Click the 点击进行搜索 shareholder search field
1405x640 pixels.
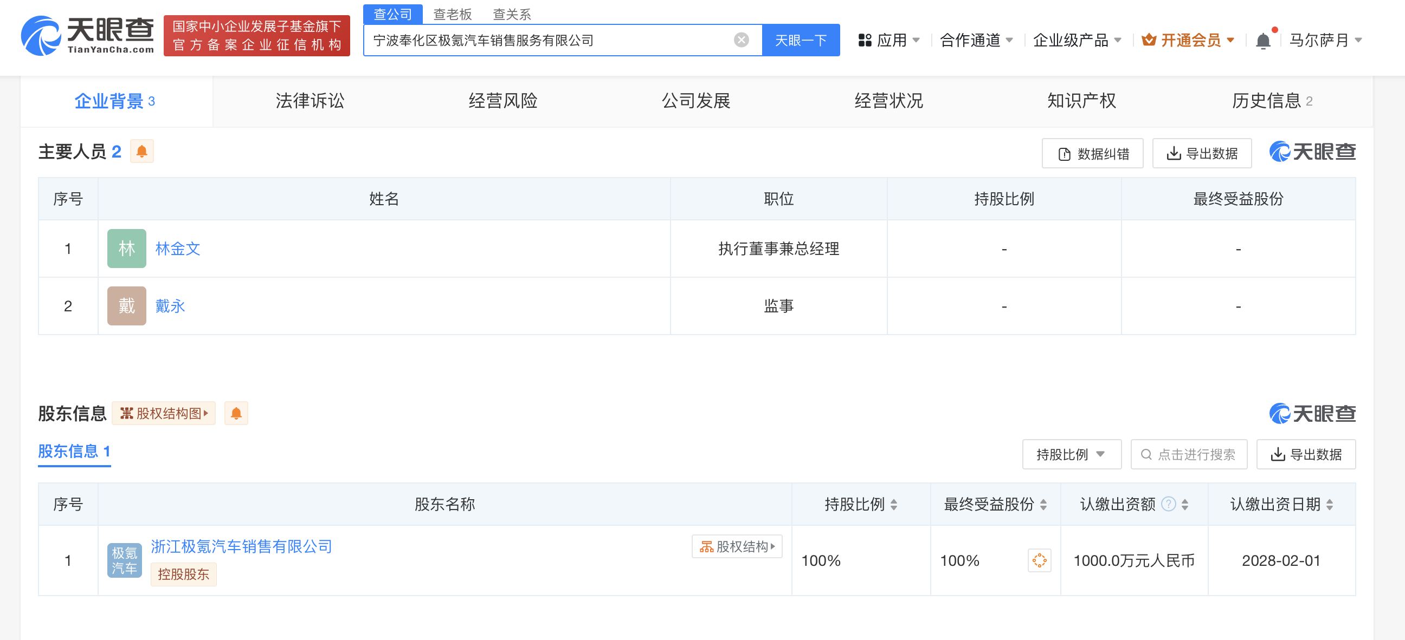pyautogui.click(x=1189, y=454)
